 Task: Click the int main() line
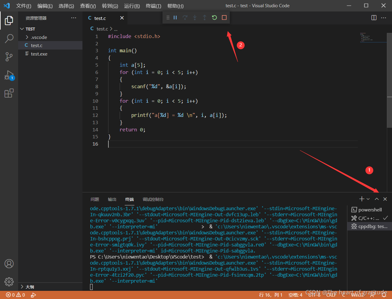[x=122, y=51]
